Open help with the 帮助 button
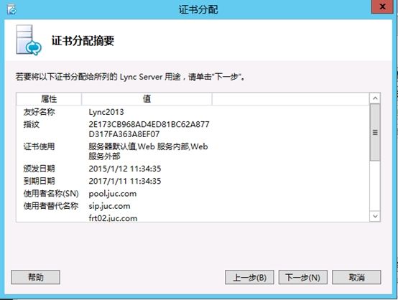 (x=35, y=277)
